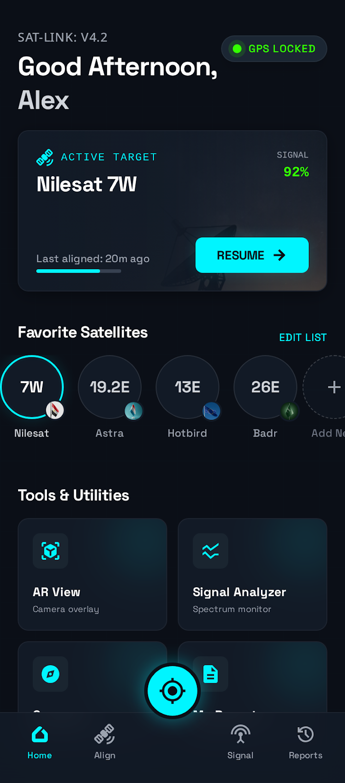
Task: Click the alignment progress bar
Action: (x=78, y=271)
